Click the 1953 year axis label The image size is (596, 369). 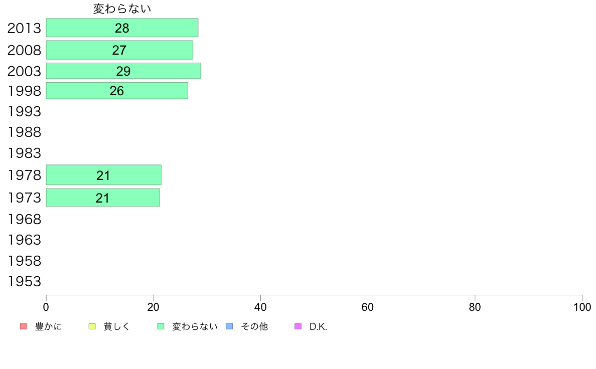[x=24, y=282]
